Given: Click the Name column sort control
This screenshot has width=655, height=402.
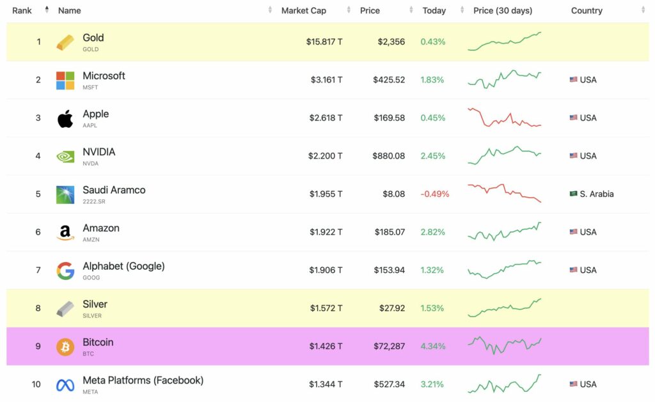Looking at the screenshot, I should pyautogui.click(x=271, y=10).
